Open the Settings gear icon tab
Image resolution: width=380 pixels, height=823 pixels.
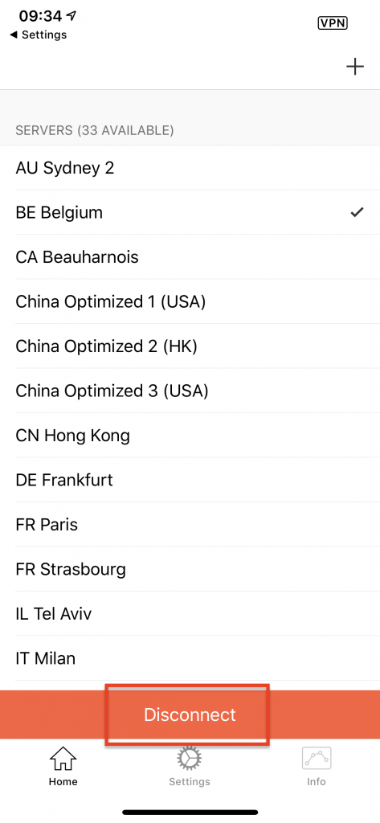(190, 759)
